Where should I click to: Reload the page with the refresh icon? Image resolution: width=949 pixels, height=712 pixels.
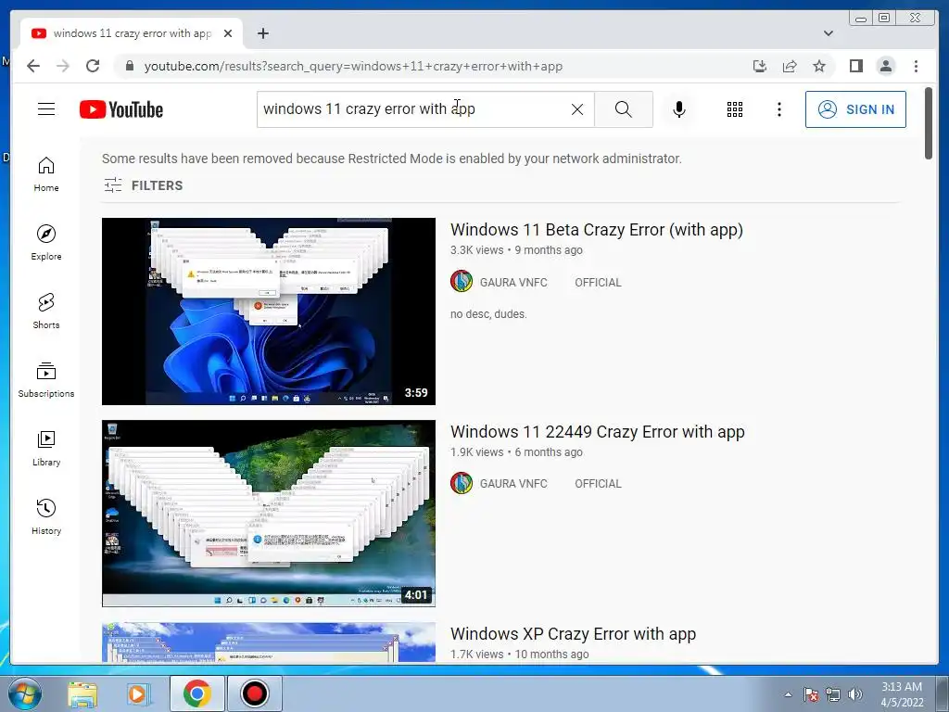93,66
